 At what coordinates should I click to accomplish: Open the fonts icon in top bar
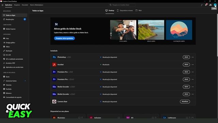coord(202,5)
